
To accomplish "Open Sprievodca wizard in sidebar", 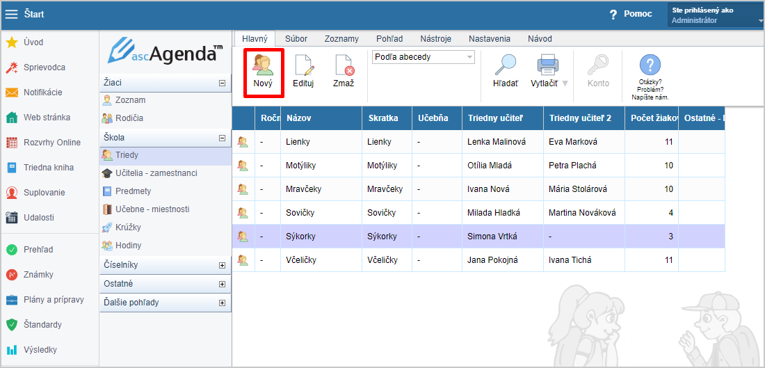I will 45,67.
